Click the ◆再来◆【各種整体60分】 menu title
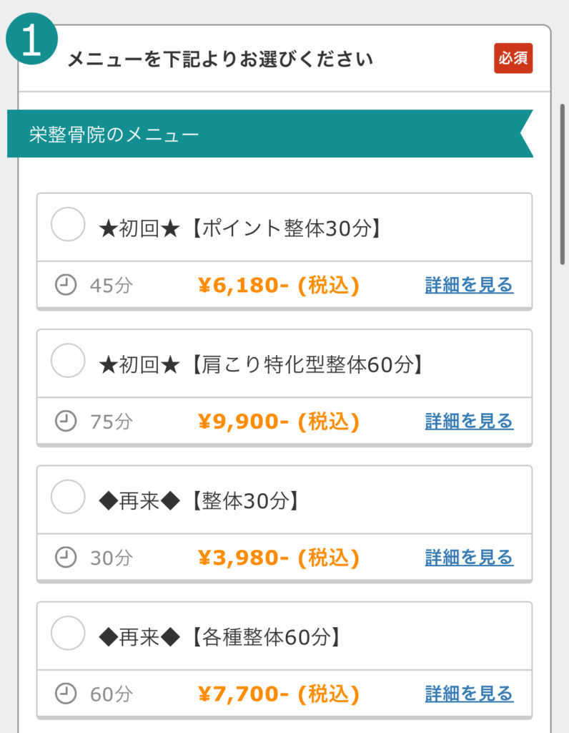 click(219, 636)
